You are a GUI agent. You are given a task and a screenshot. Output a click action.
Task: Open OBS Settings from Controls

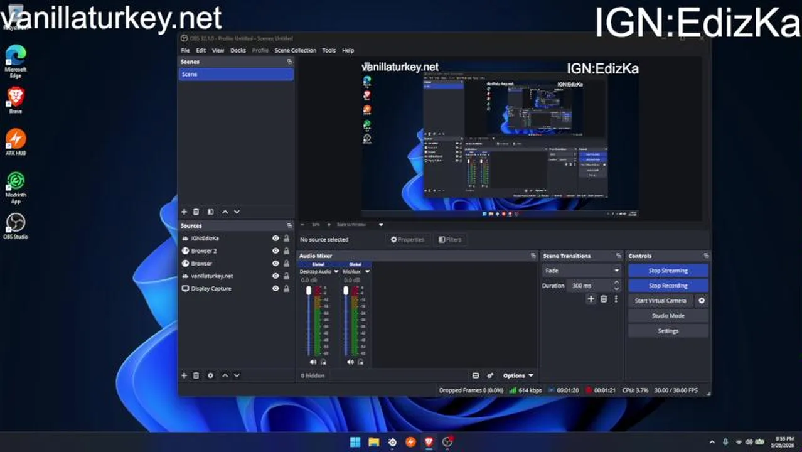click(668, 331)
